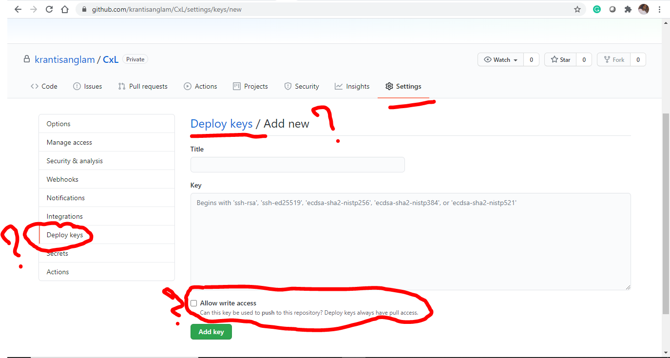Screen dimensions: 670x358
Task: Open Chrome three-dot menu
Action: (659, 9)
